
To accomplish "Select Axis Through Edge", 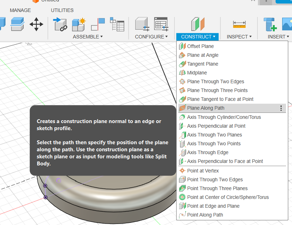I will coord(232,152).
